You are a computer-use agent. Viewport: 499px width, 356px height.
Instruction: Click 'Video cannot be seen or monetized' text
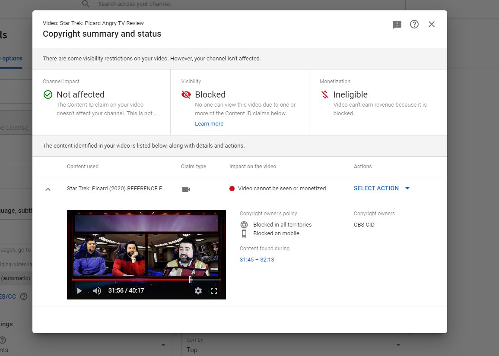click(x=282, y=189)
